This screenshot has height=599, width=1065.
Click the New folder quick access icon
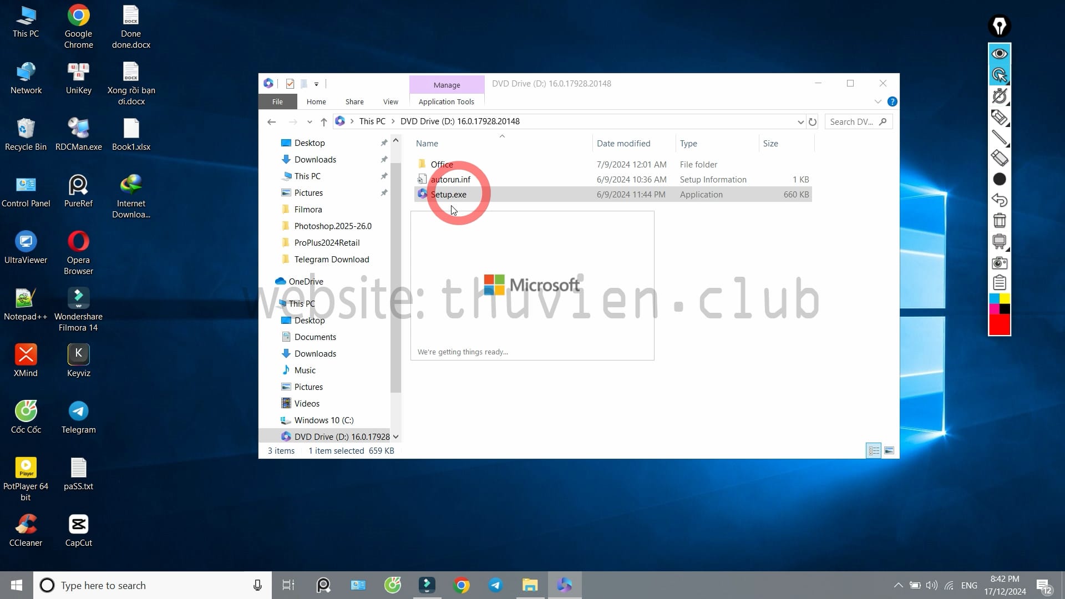[x=304, y=84]
